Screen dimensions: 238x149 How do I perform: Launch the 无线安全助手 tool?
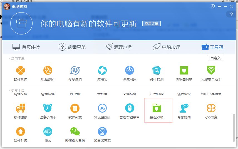coord(211,73)
